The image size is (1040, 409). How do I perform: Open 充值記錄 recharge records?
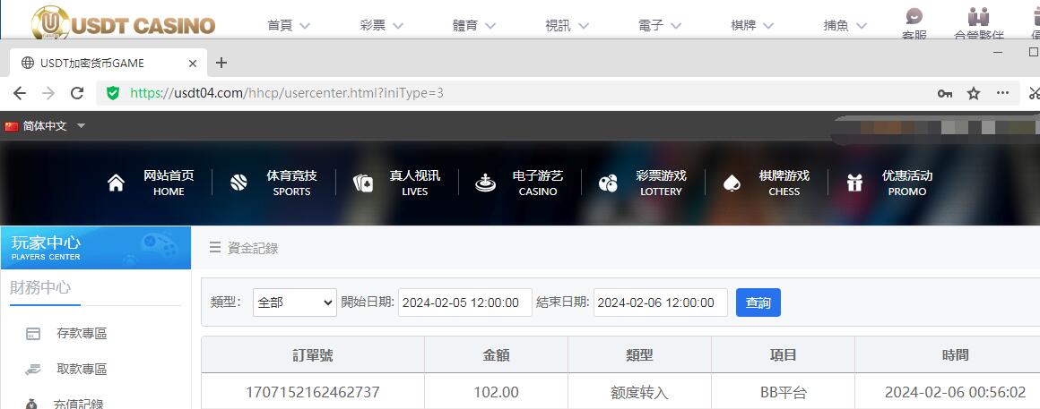(x=78, y=404)
